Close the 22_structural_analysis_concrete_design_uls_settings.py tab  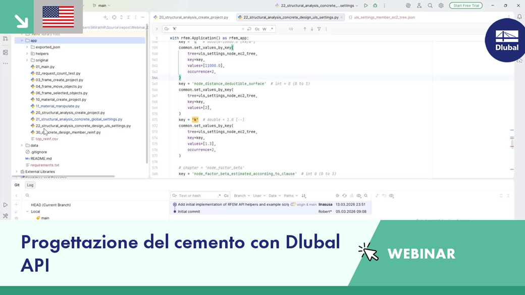(342, 17)
